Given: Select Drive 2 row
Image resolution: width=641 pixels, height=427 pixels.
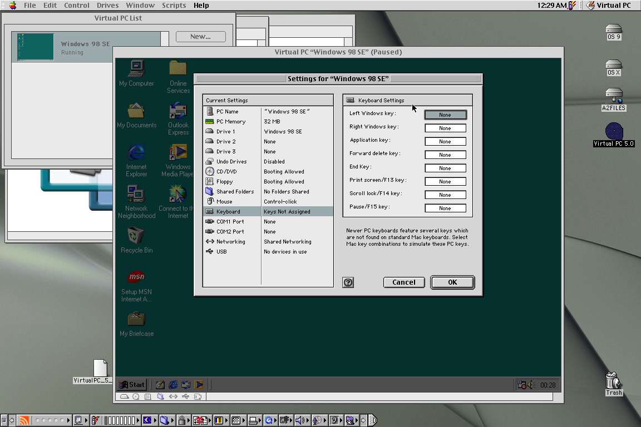Looking at the screenshot, I should pos(268,142).
